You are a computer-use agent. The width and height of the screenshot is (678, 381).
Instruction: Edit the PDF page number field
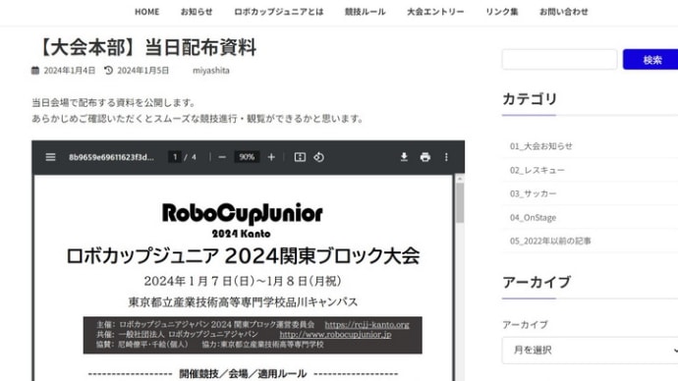[175, 157]
